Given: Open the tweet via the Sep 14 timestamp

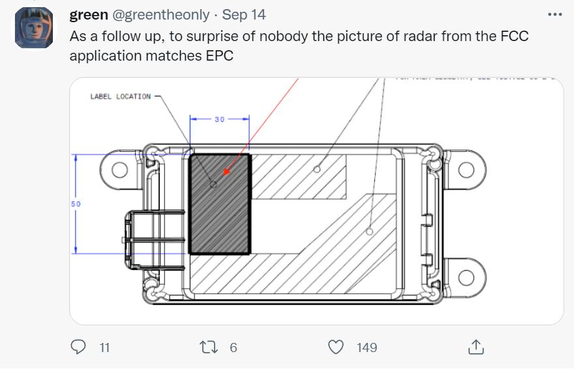Looking at the screenshot, I should point(244,14).
